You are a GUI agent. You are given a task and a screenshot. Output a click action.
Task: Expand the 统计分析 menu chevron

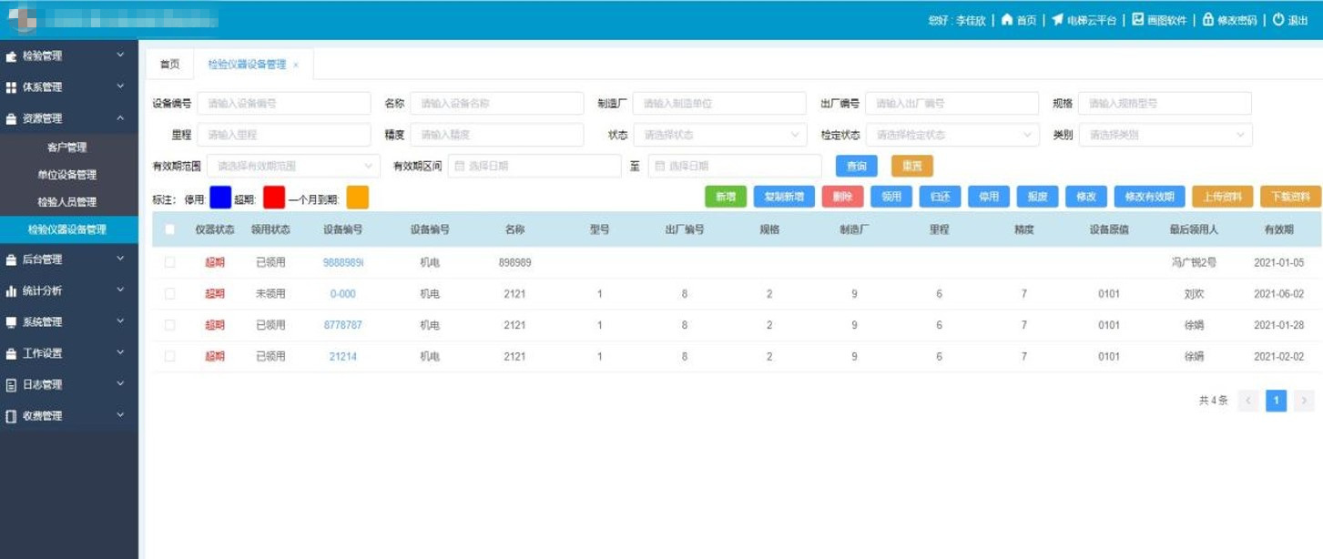pyautogui.click(x=120, y=291)
